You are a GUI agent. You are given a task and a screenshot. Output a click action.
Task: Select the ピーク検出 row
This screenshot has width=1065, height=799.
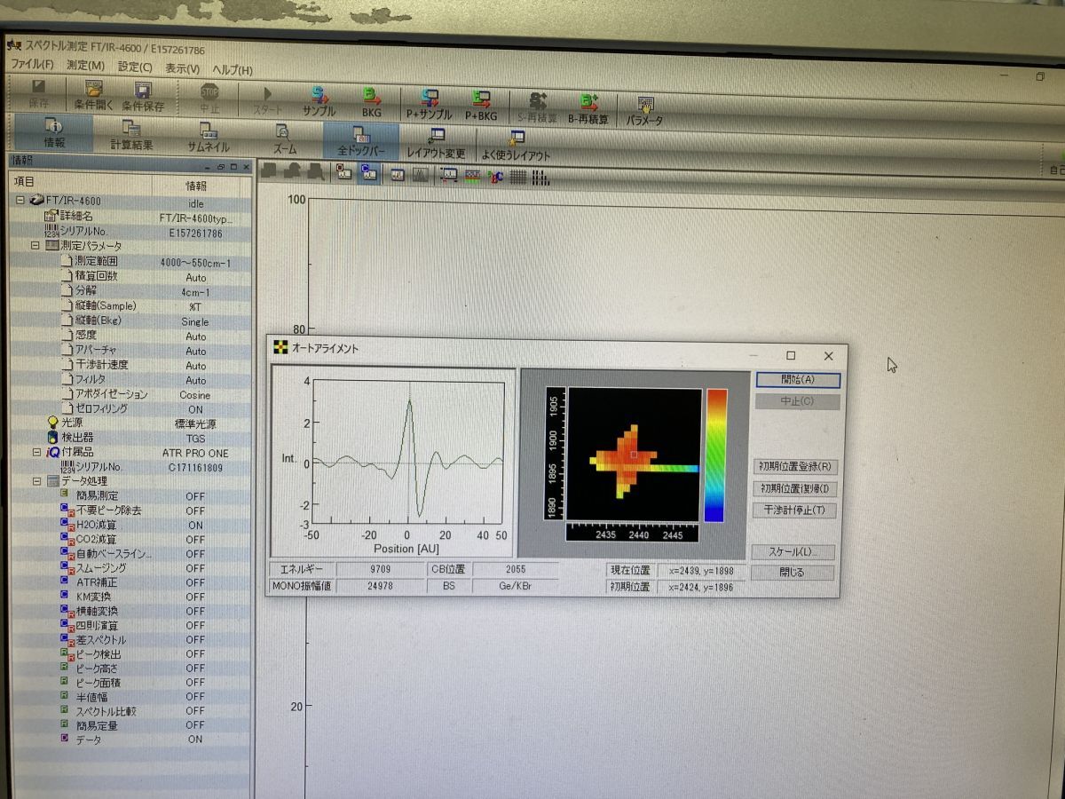coord(131,653)
